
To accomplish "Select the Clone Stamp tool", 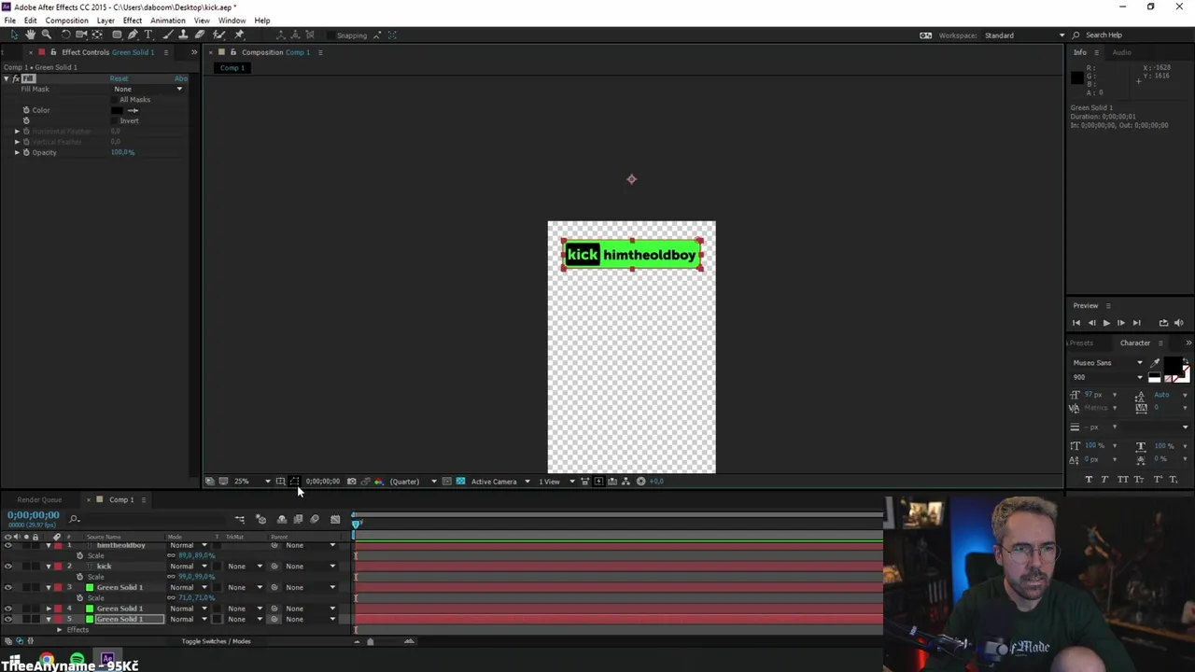I will (x=184, y=35).
